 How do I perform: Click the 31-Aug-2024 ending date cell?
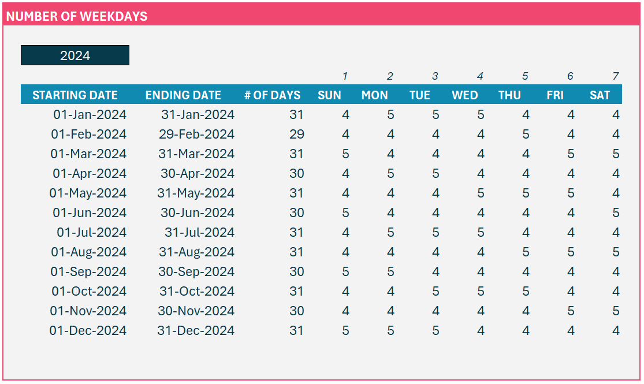[x=196, y=252]
